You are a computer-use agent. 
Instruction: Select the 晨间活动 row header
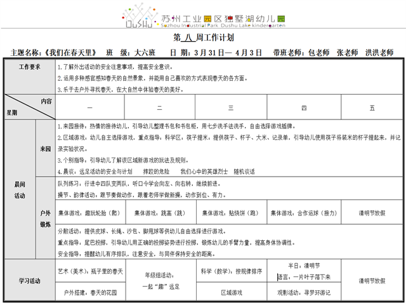pos(20,189)
